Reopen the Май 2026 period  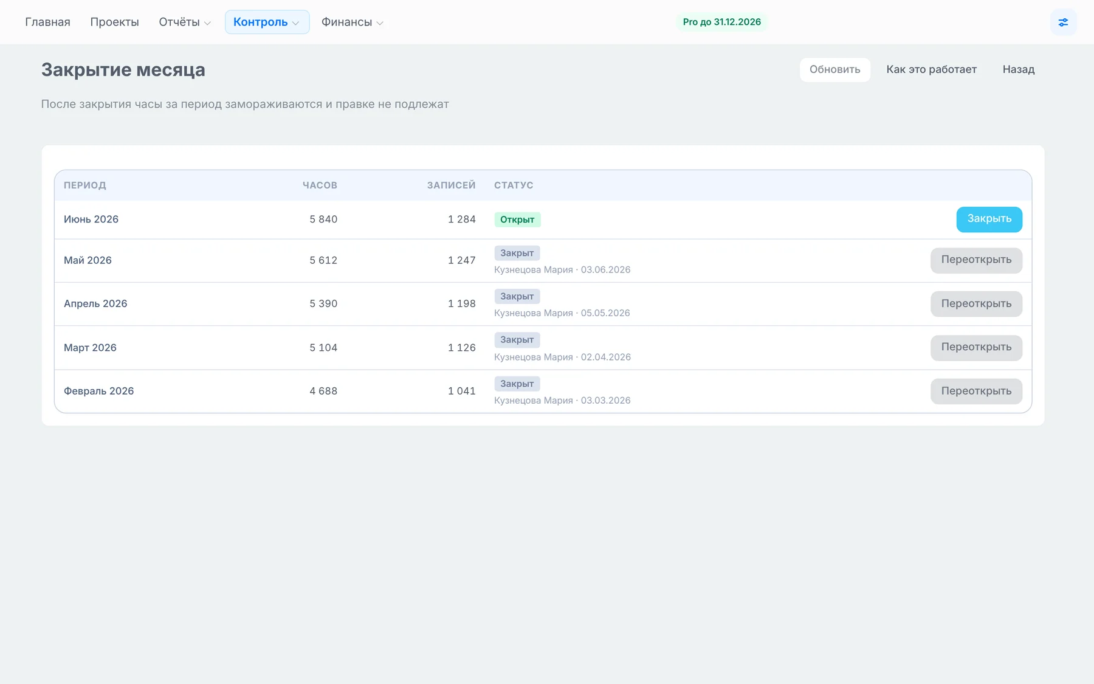(x=976, y=260)
